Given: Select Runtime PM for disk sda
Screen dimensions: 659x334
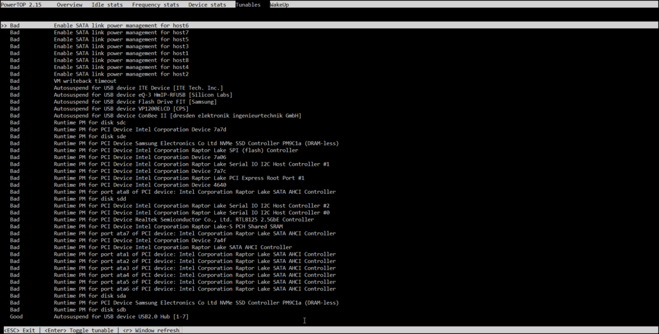Looking at the screenshot, I should [x=68, y=295].
